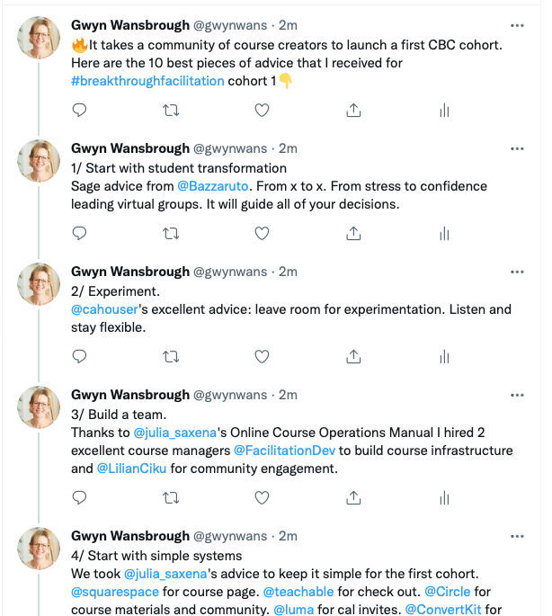This screenshot has width=552, height=616.
Task: Share the 'Start with student transformation' tweet
Action: (x=353, y=233)
